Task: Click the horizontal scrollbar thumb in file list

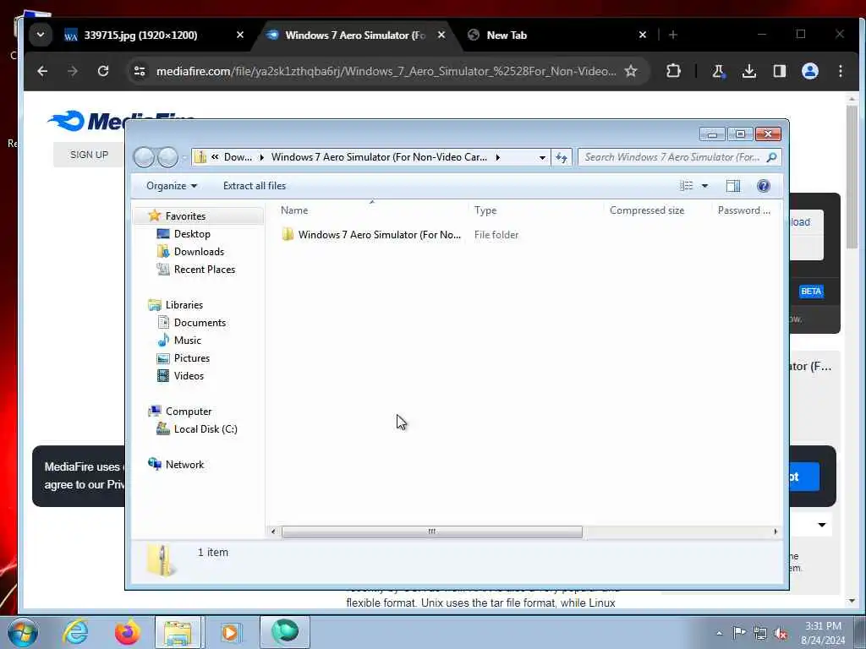Action: point(432,532)
